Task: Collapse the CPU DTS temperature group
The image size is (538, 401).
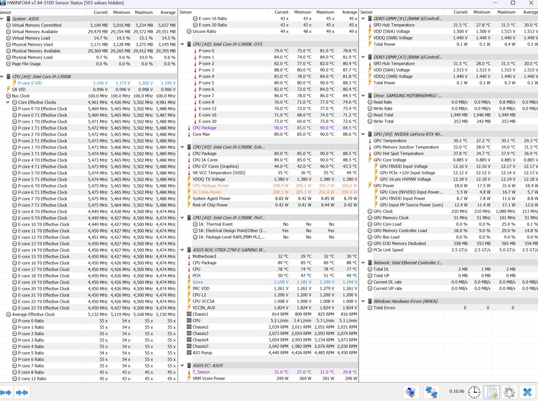Action: [x=182, y=44]
